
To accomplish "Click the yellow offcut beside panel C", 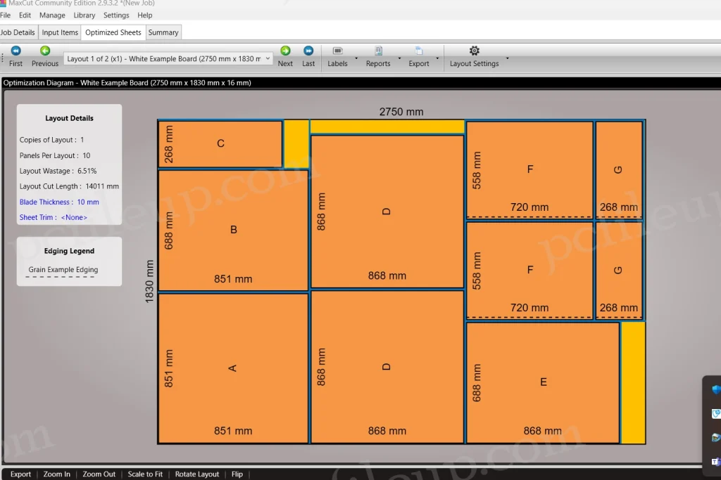I will click(296, 143).
